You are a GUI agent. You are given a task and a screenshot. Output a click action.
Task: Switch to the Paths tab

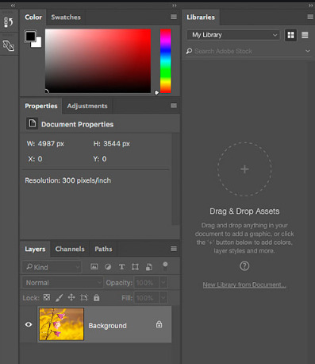coord(103,249)
